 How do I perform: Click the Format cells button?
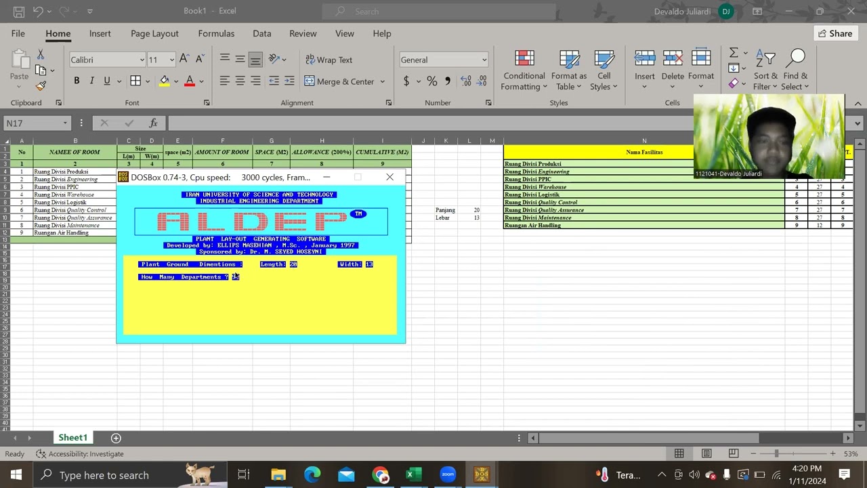[x=701, y=70]
